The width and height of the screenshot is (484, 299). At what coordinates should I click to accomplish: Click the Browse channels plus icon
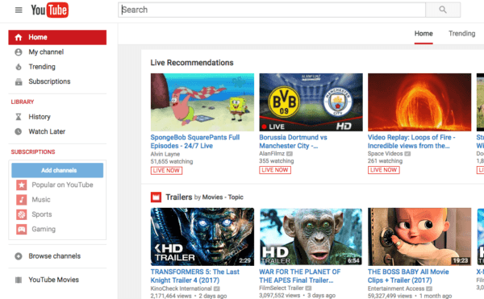click(19, 256)
